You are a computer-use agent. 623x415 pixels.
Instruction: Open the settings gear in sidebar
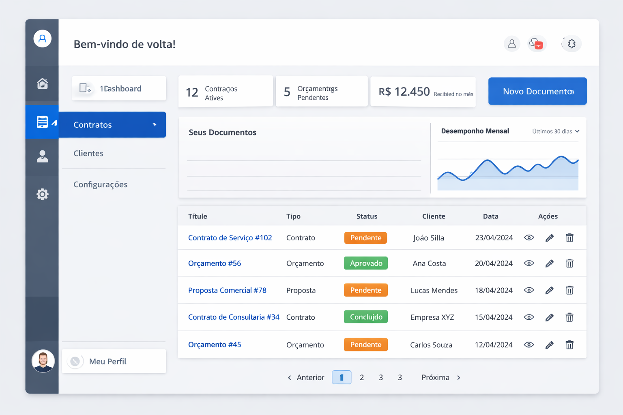42,194
